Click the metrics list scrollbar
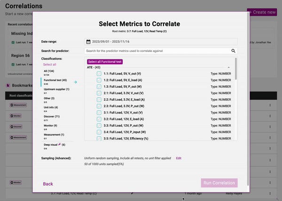The width and height of the screenshot is (282, 201). pos(236,69)
